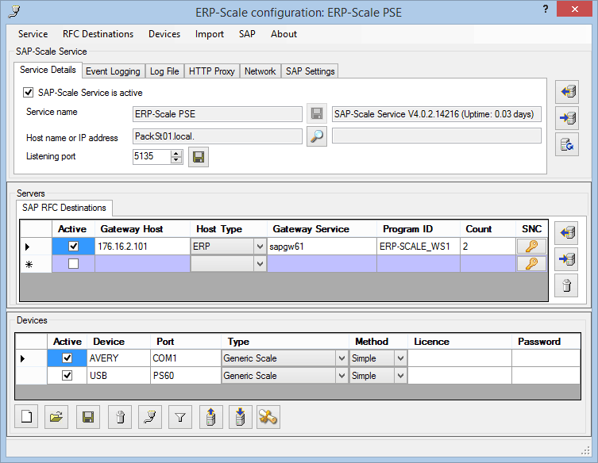Open the Method dropdown for AVERY device
The width and height of the screenshot is (598, 463).
pyautogui.click(x=400, y=358)
